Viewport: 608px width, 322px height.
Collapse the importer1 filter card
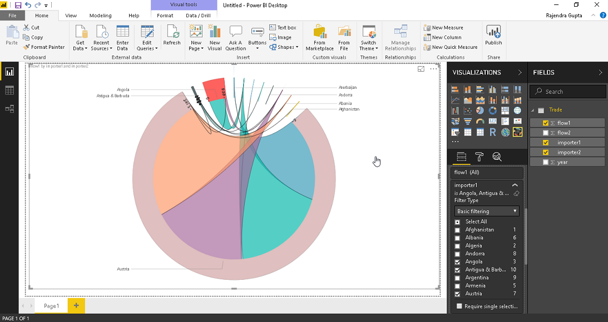tap(515, 185)
